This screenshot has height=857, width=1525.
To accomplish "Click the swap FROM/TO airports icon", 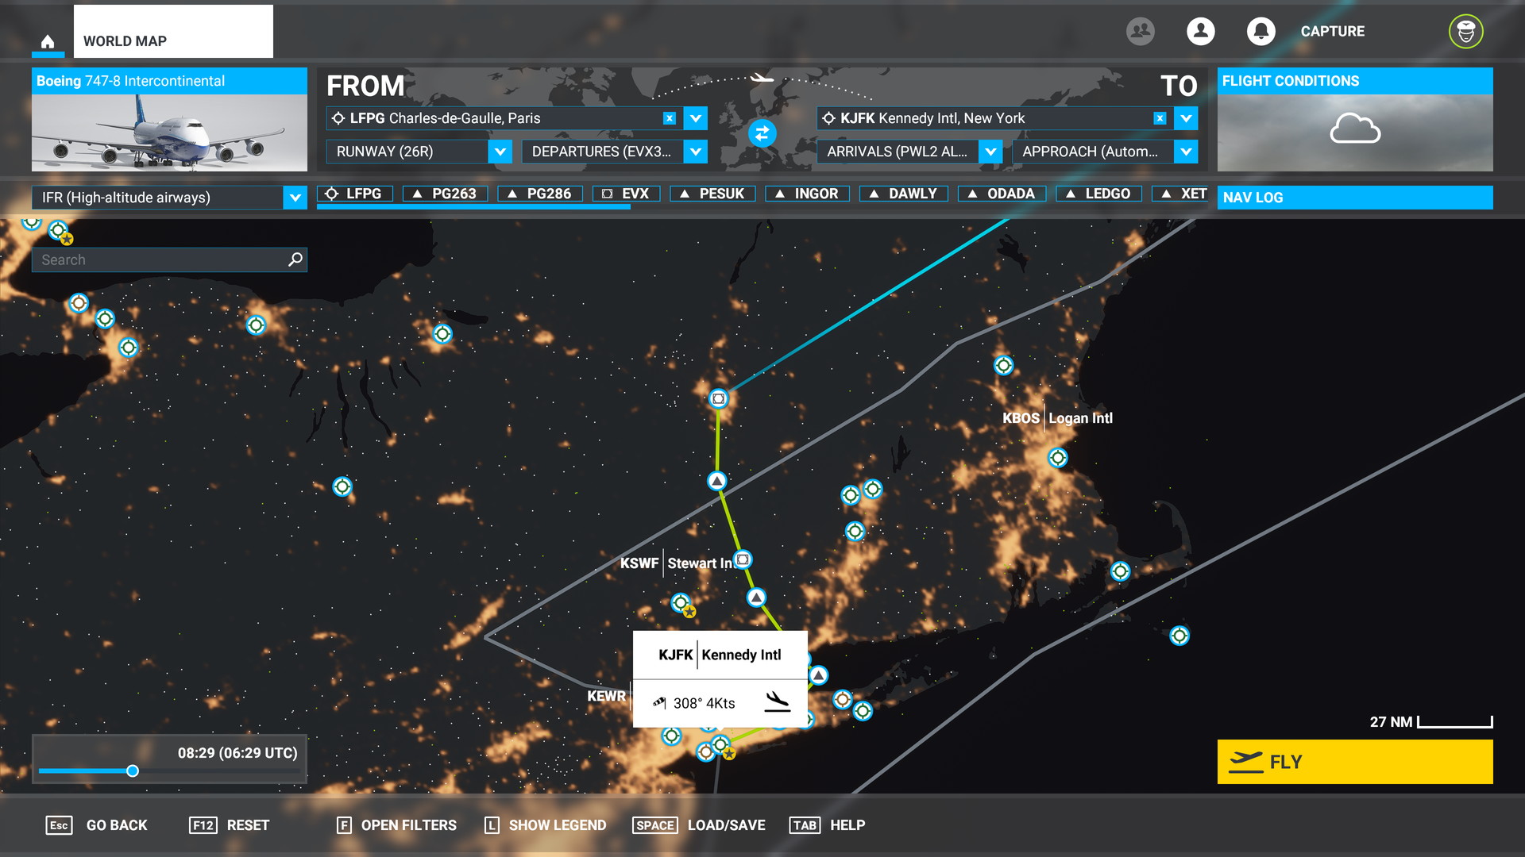I will point(762,134).
